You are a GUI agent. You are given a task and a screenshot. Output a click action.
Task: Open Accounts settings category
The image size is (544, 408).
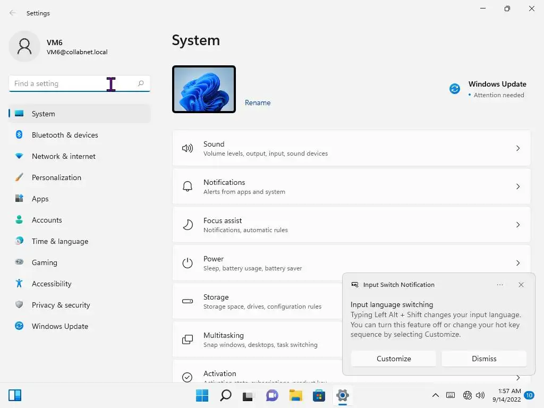click(x=80, y=220)
